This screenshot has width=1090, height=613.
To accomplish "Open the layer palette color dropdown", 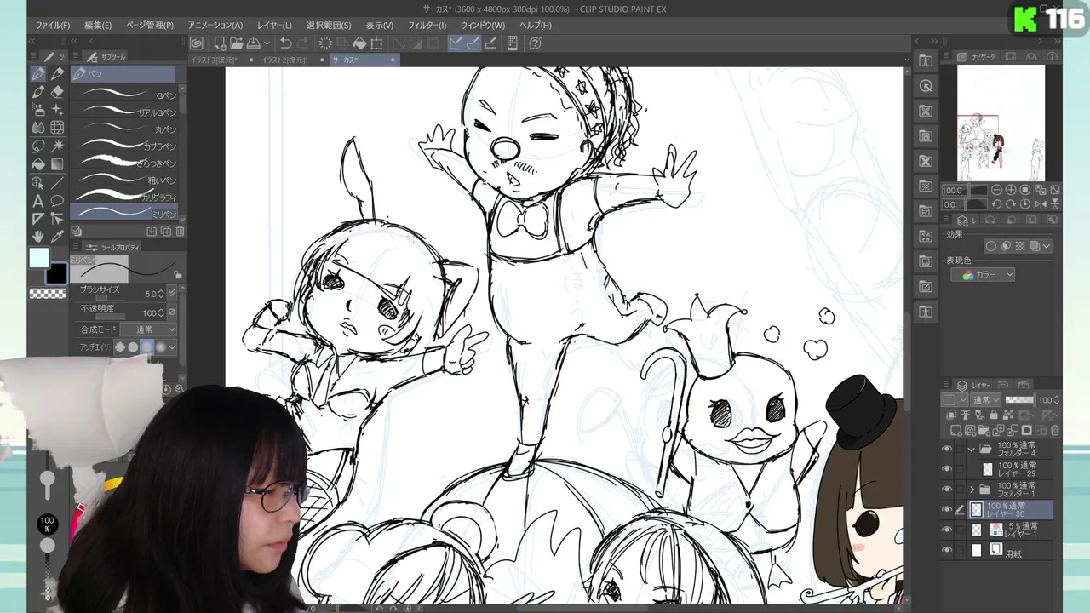I will (953, 400).
